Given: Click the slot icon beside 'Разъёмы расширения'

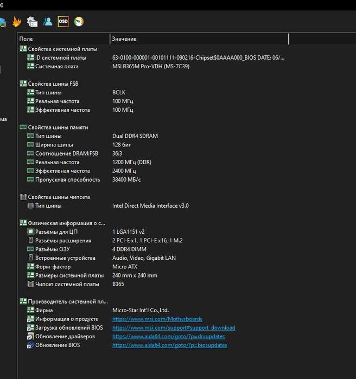Looking at the screenshot, I should [x=30, y=240].
